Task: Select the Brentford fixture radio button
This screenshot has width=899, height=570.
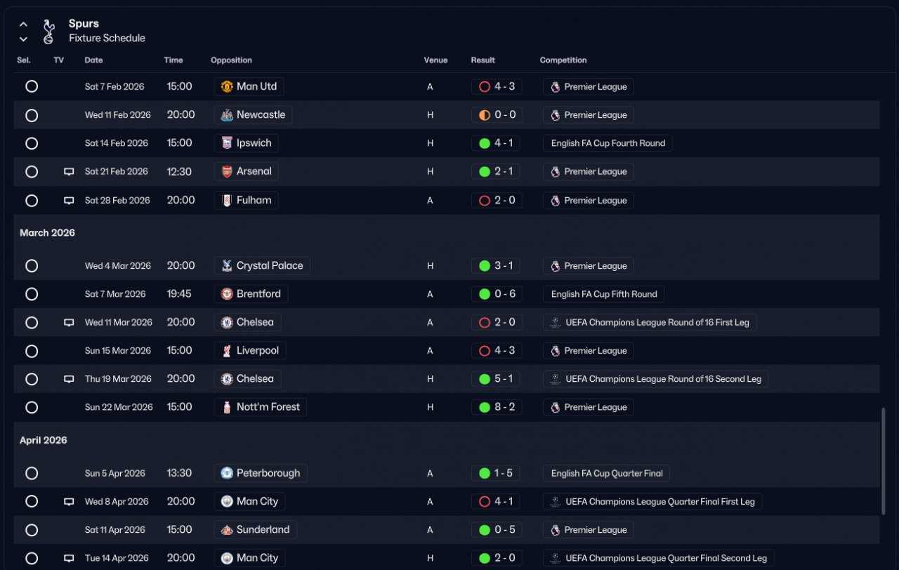Action: click(x=32, y=294)
